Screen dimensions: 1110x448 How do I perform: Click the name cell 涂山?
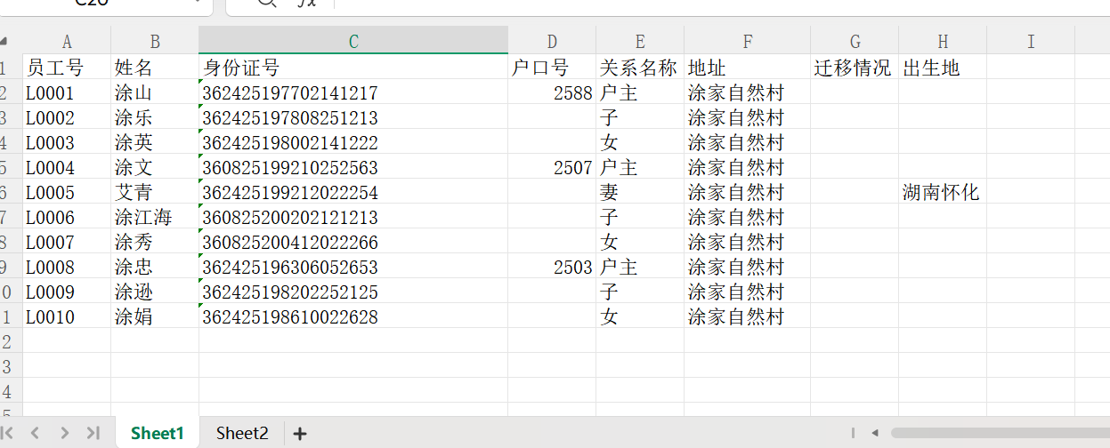pyautogui.click(x=155, y=92)
